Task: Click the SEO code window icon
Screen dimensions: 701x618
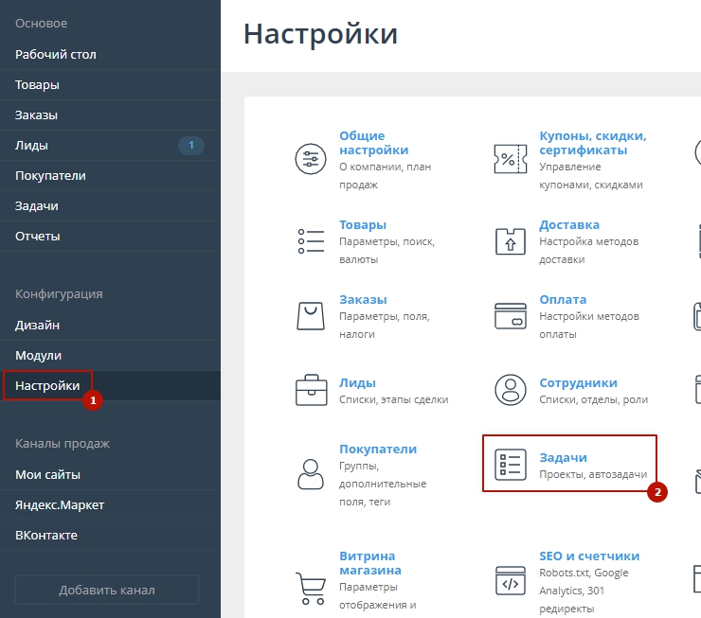Action: pos(510,582)
